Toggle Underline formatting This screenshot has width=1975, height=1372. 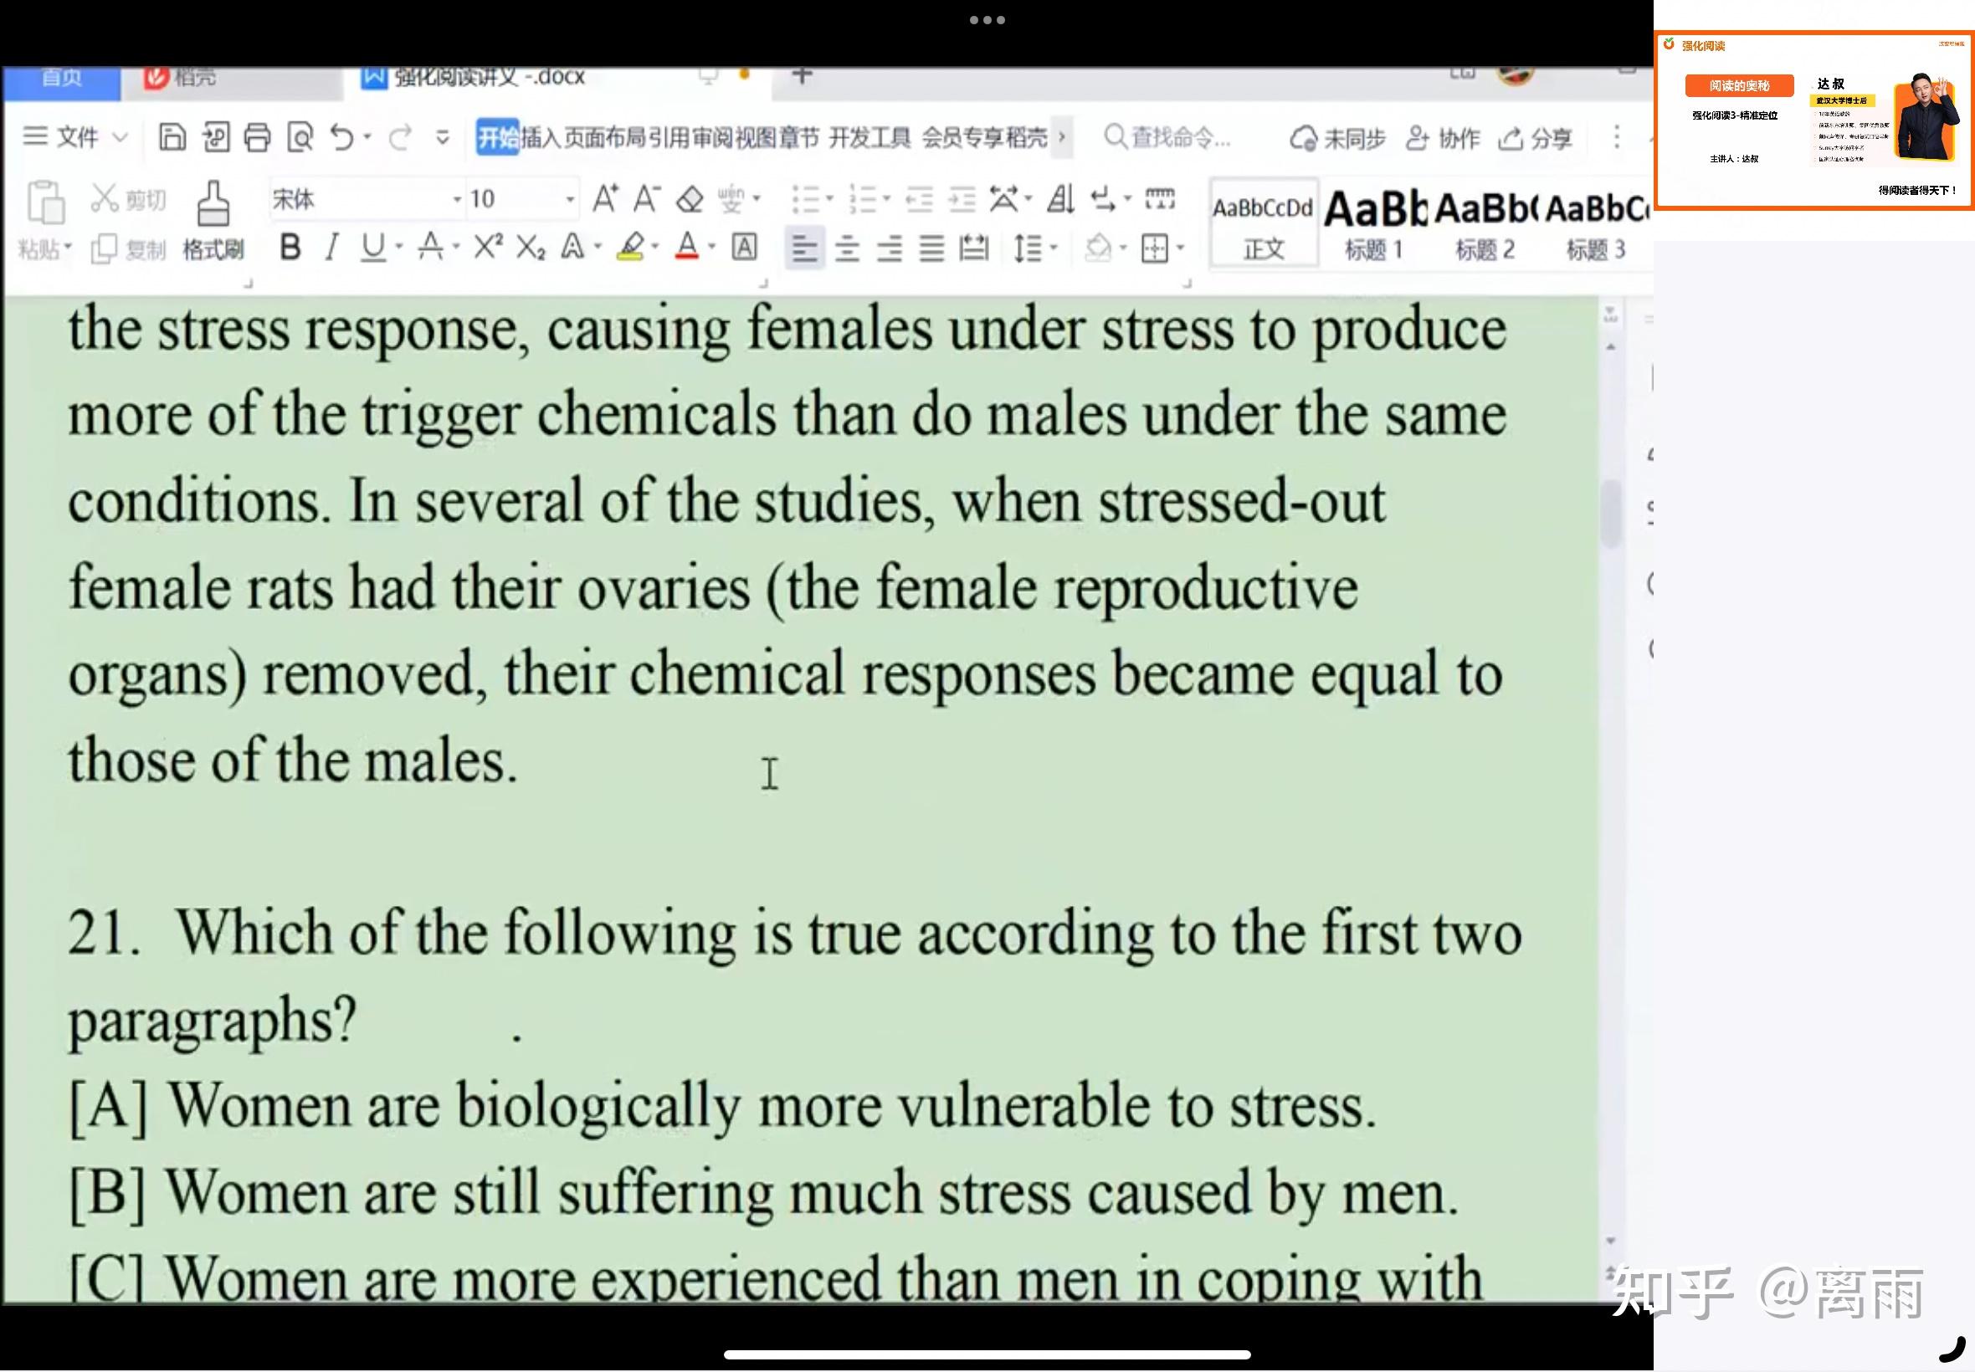[x=373, y=248]
